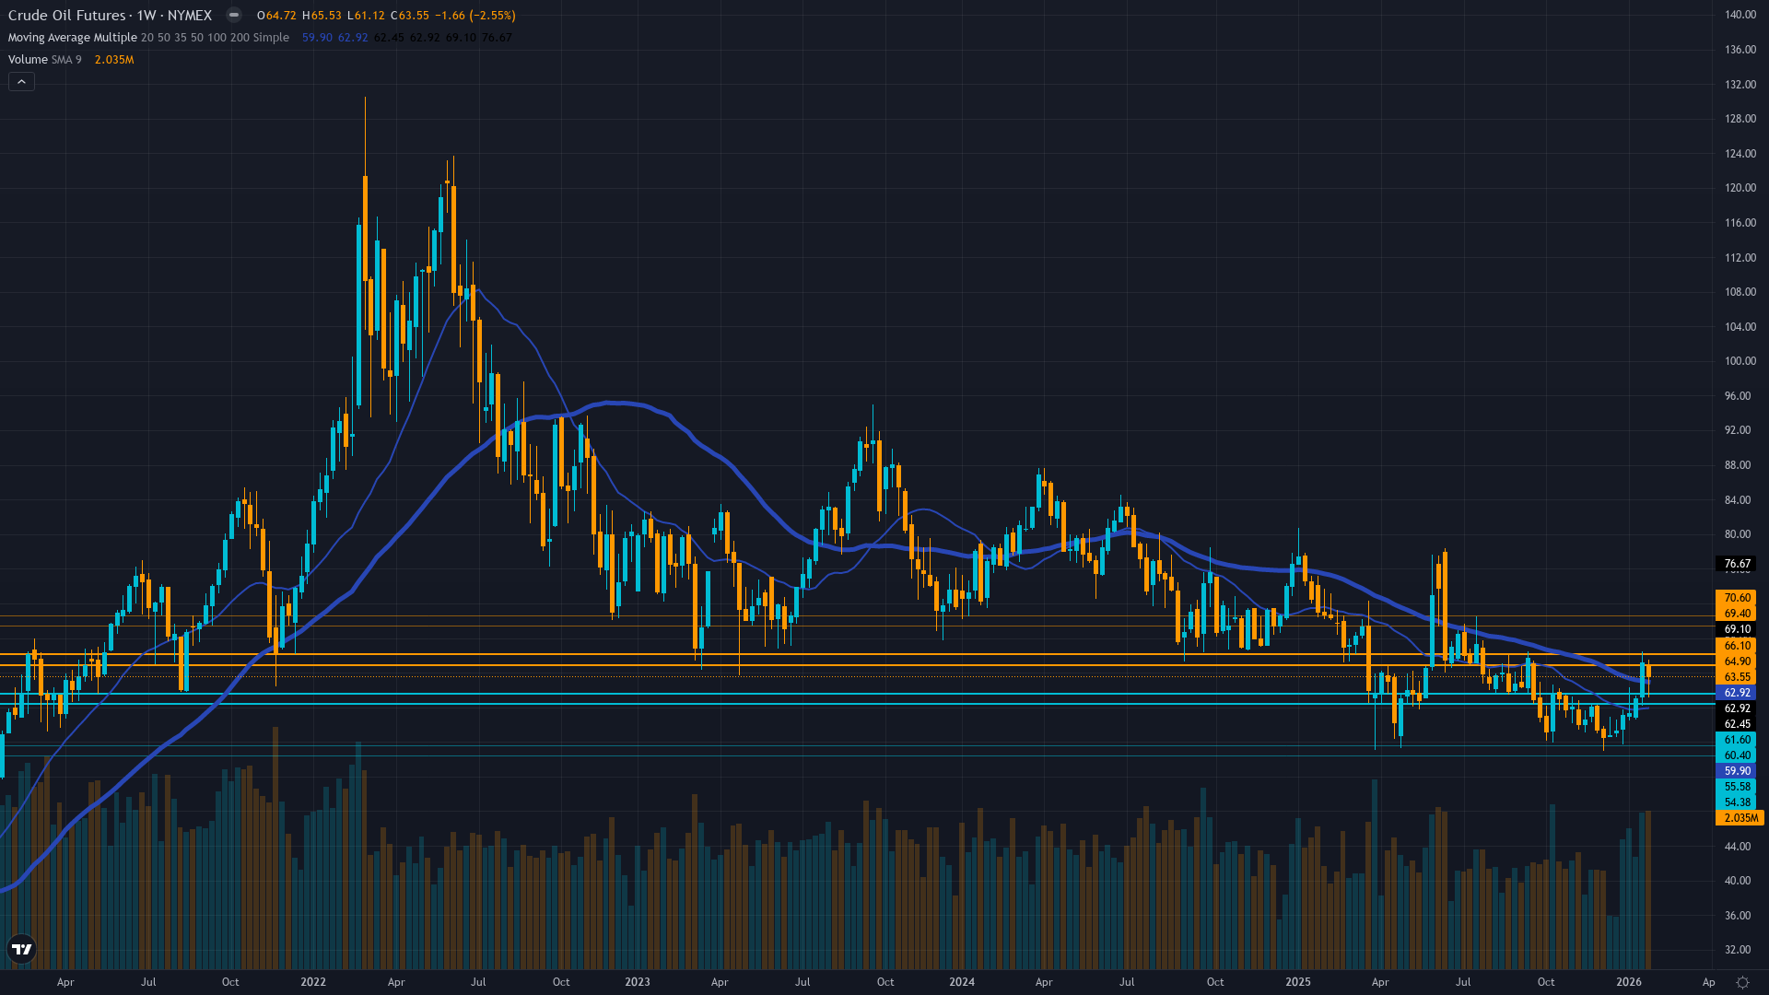Image resolution: width=1769 pixels, height=995 pixels.
Task: Select the Moving Average Multiple indicator legend
Action: (x=148, y=38)
